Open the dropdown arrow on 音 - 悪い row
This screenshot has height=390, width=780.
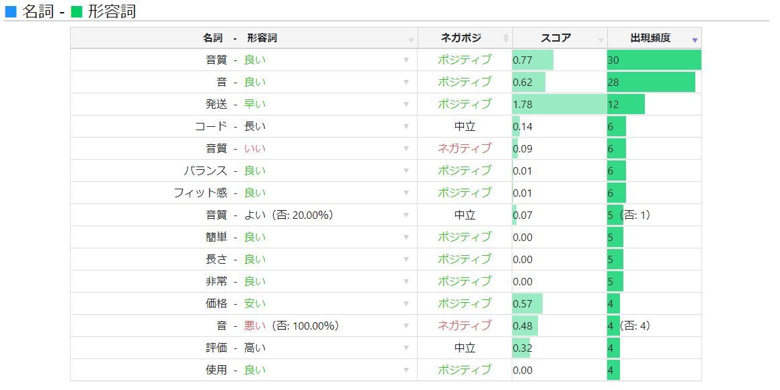(x=406, y=326)
